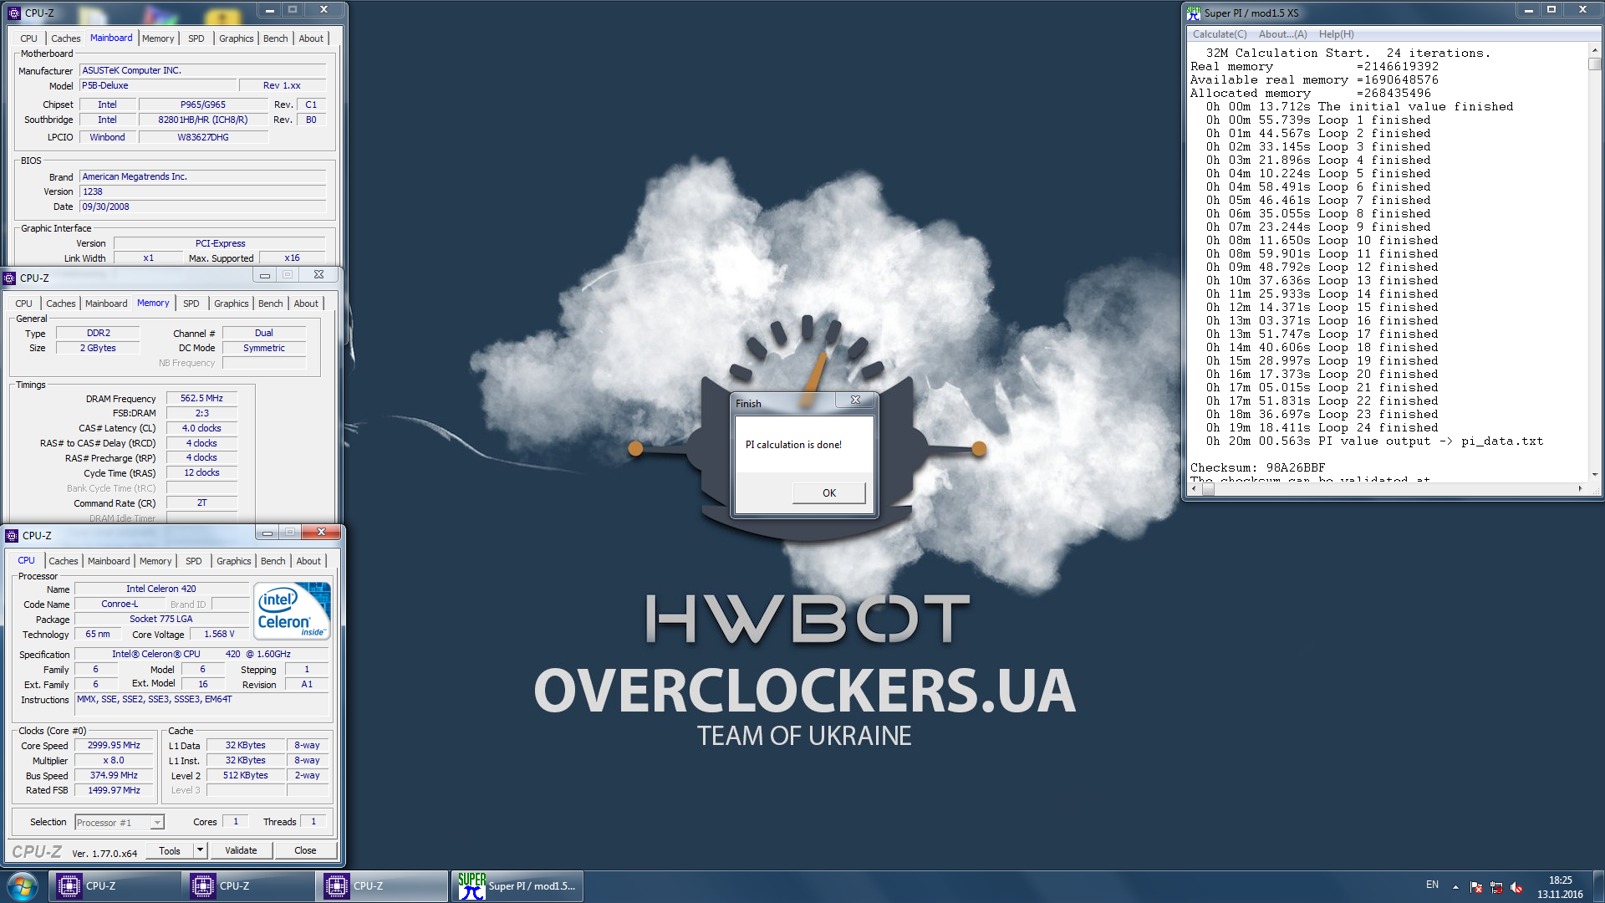1605x903 pixels.
Task: Open SPD tab in top CPU-Z window
Action: pyautogui.click(x=196, y=38)
